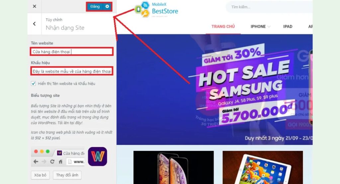The image size is (340, 184).
Task: Click the Khẩu hiệu input field
Action: pos(72,71)
